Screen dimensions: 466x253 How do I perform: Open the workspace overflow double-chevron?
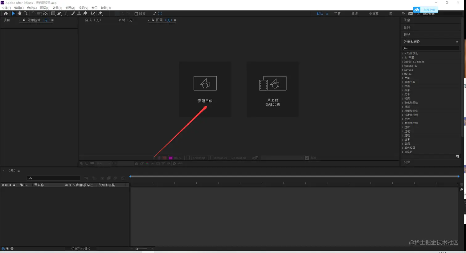(x=403, y=14)
